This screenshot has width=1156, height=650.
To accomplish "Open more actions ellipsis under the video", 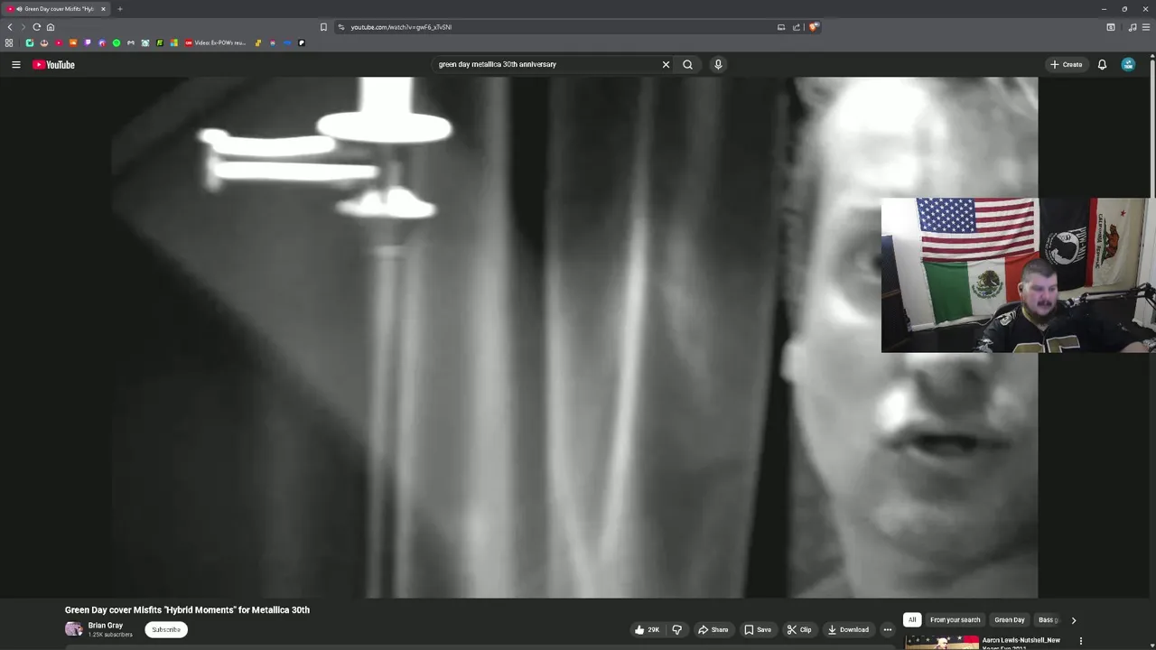I will point(887,629).
